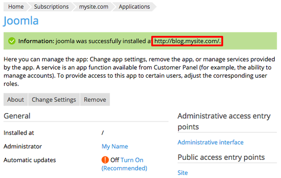Go to Home breadcrumb
Screen dimensions: 281x178
pyautogui.click(x=16, y=7)
